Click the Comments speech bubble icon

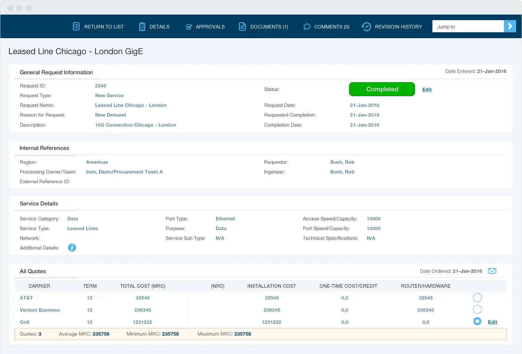(307, 27)
